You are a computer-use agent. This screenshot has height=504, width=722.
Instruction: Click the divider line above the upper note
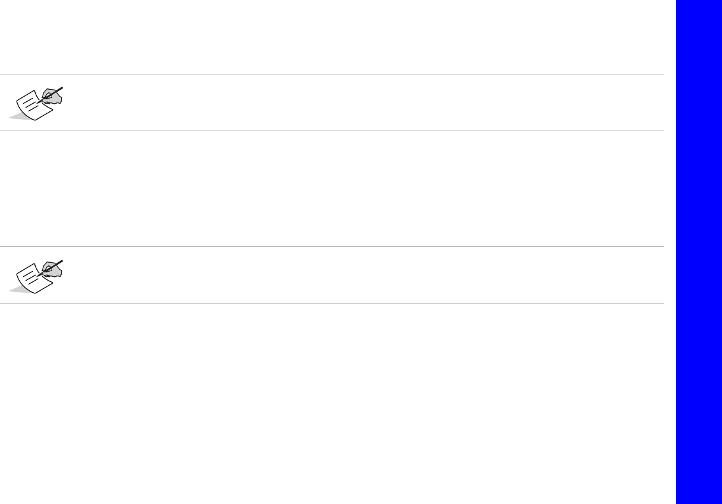(x=331, y=74)
